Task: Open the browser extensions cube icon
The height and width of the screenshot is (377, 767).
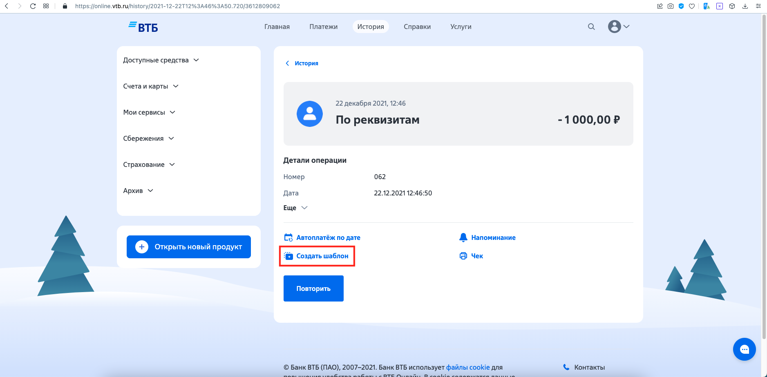Action: pos(732,6)
